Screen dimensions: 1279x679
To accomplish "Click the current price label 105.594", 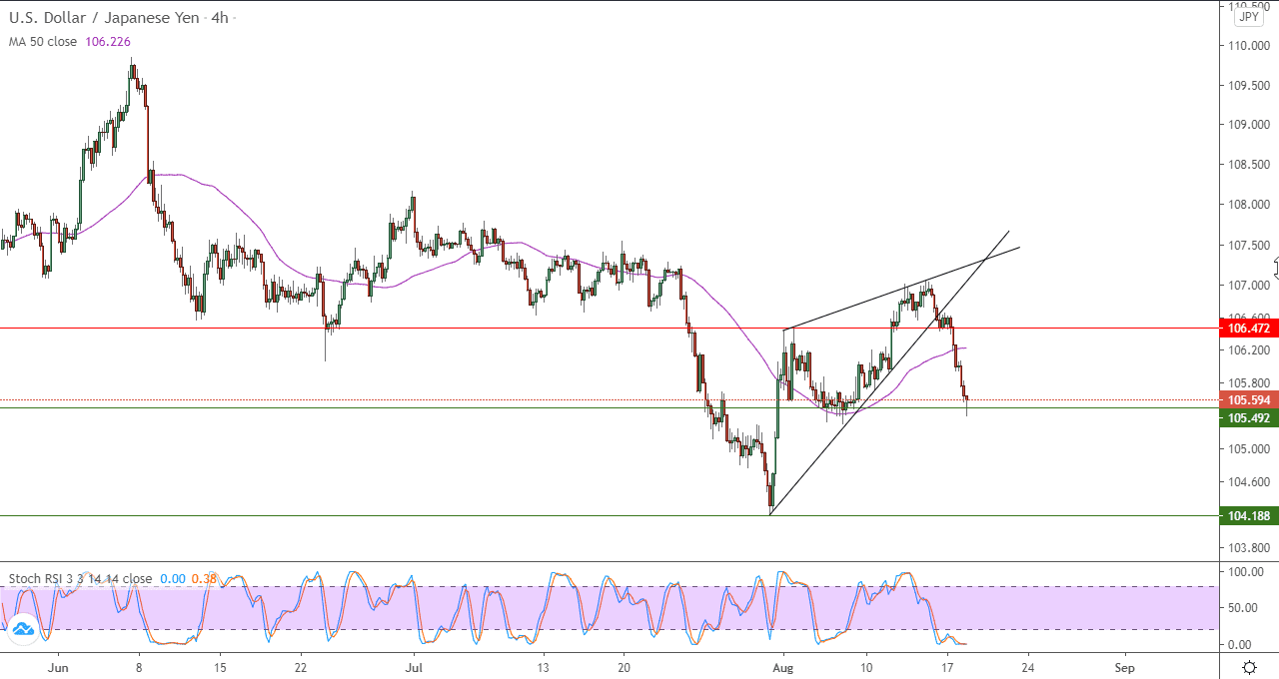I will pos(1249,400).
